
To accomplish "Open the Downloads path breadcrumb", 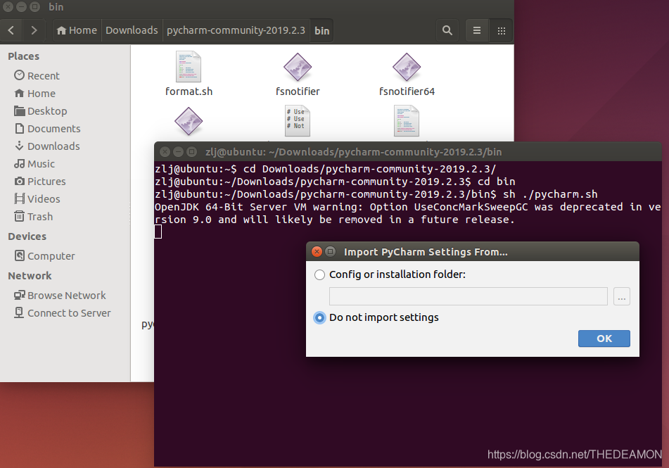I will coord(132,30).
